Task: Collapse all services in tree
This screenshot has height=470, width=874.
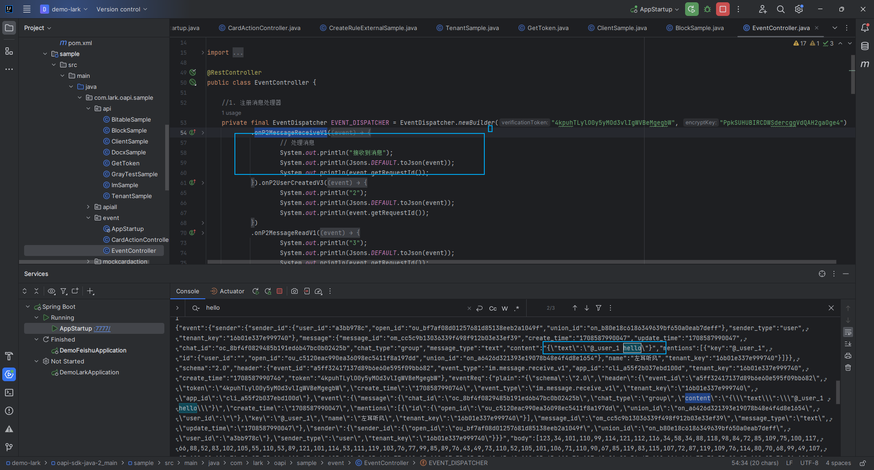Action: pyautogui.click(x=36, y=291)
